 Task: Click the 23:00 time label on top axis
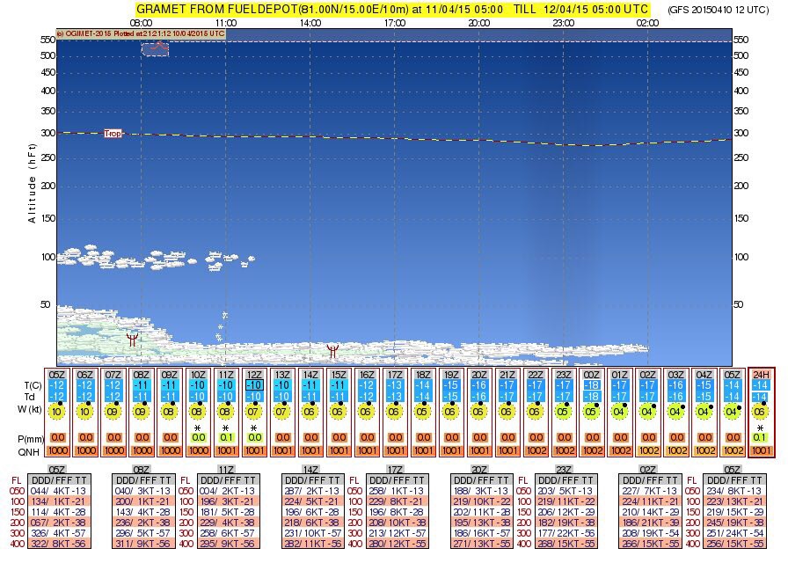(x=563, y=24)
